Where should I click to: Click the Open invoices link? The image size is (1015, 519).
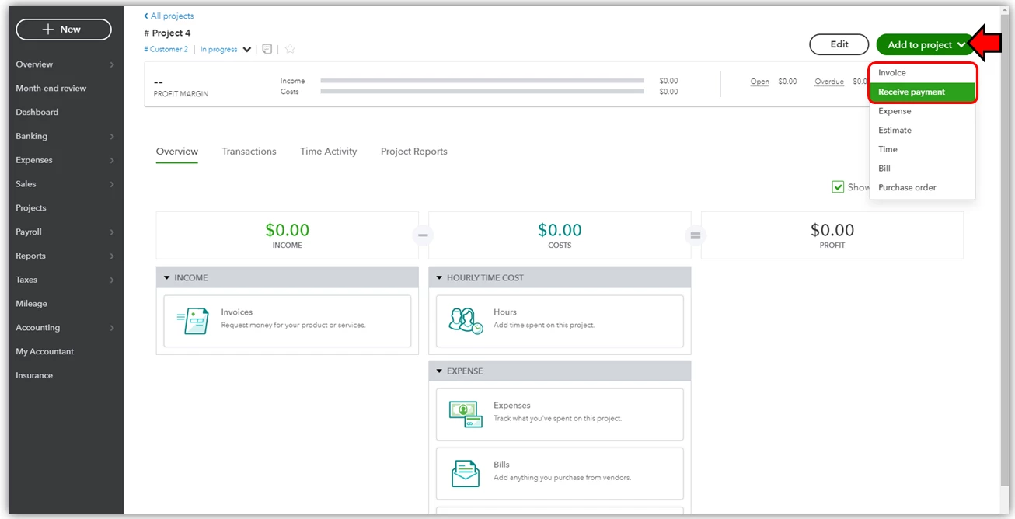click(x=759, y=82)
